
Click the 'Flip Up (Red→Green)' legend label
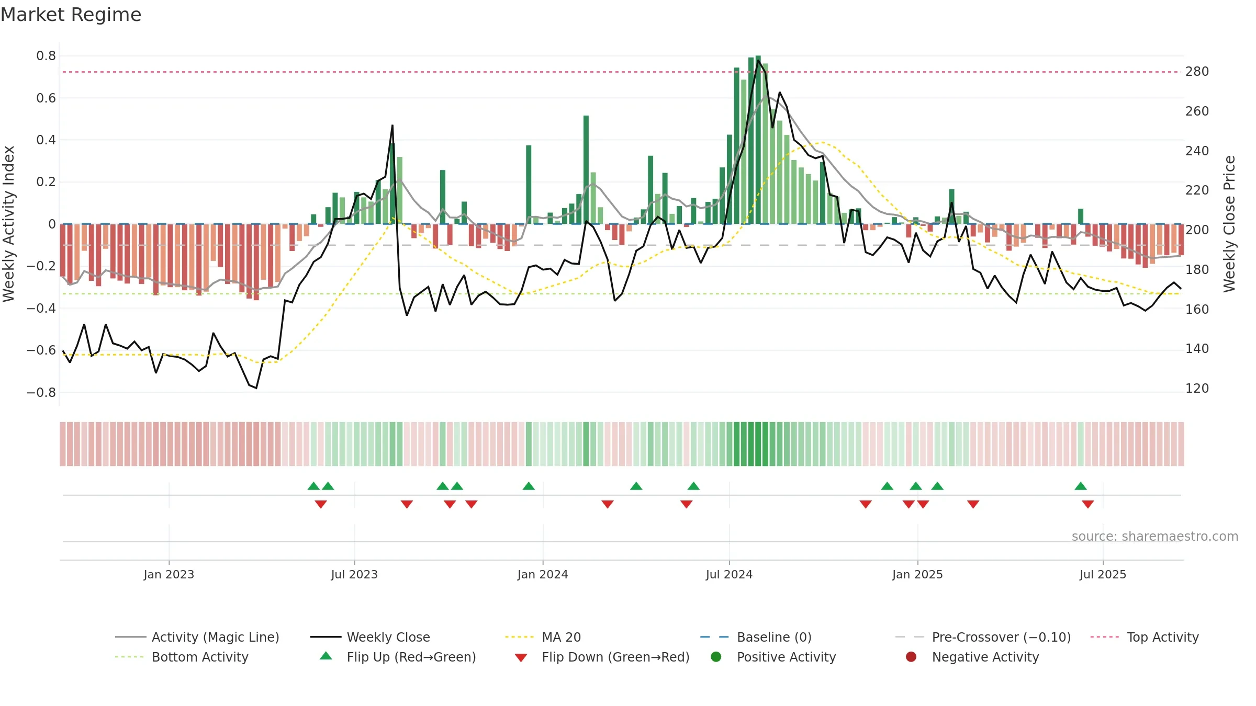click(x=411, y=657)
